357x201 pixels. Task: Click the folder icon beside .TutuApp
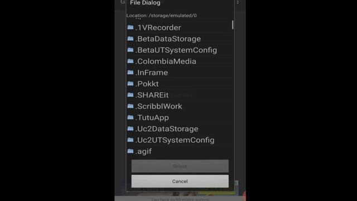point(131,117)
